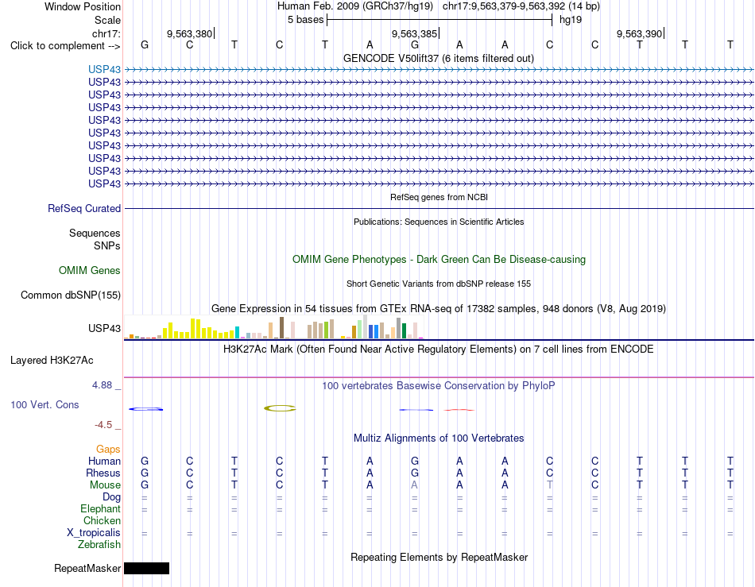Viewport: 755px width, 587px height.
Task: Click the Rhesus alignment row label
Action: click(103, 473)
